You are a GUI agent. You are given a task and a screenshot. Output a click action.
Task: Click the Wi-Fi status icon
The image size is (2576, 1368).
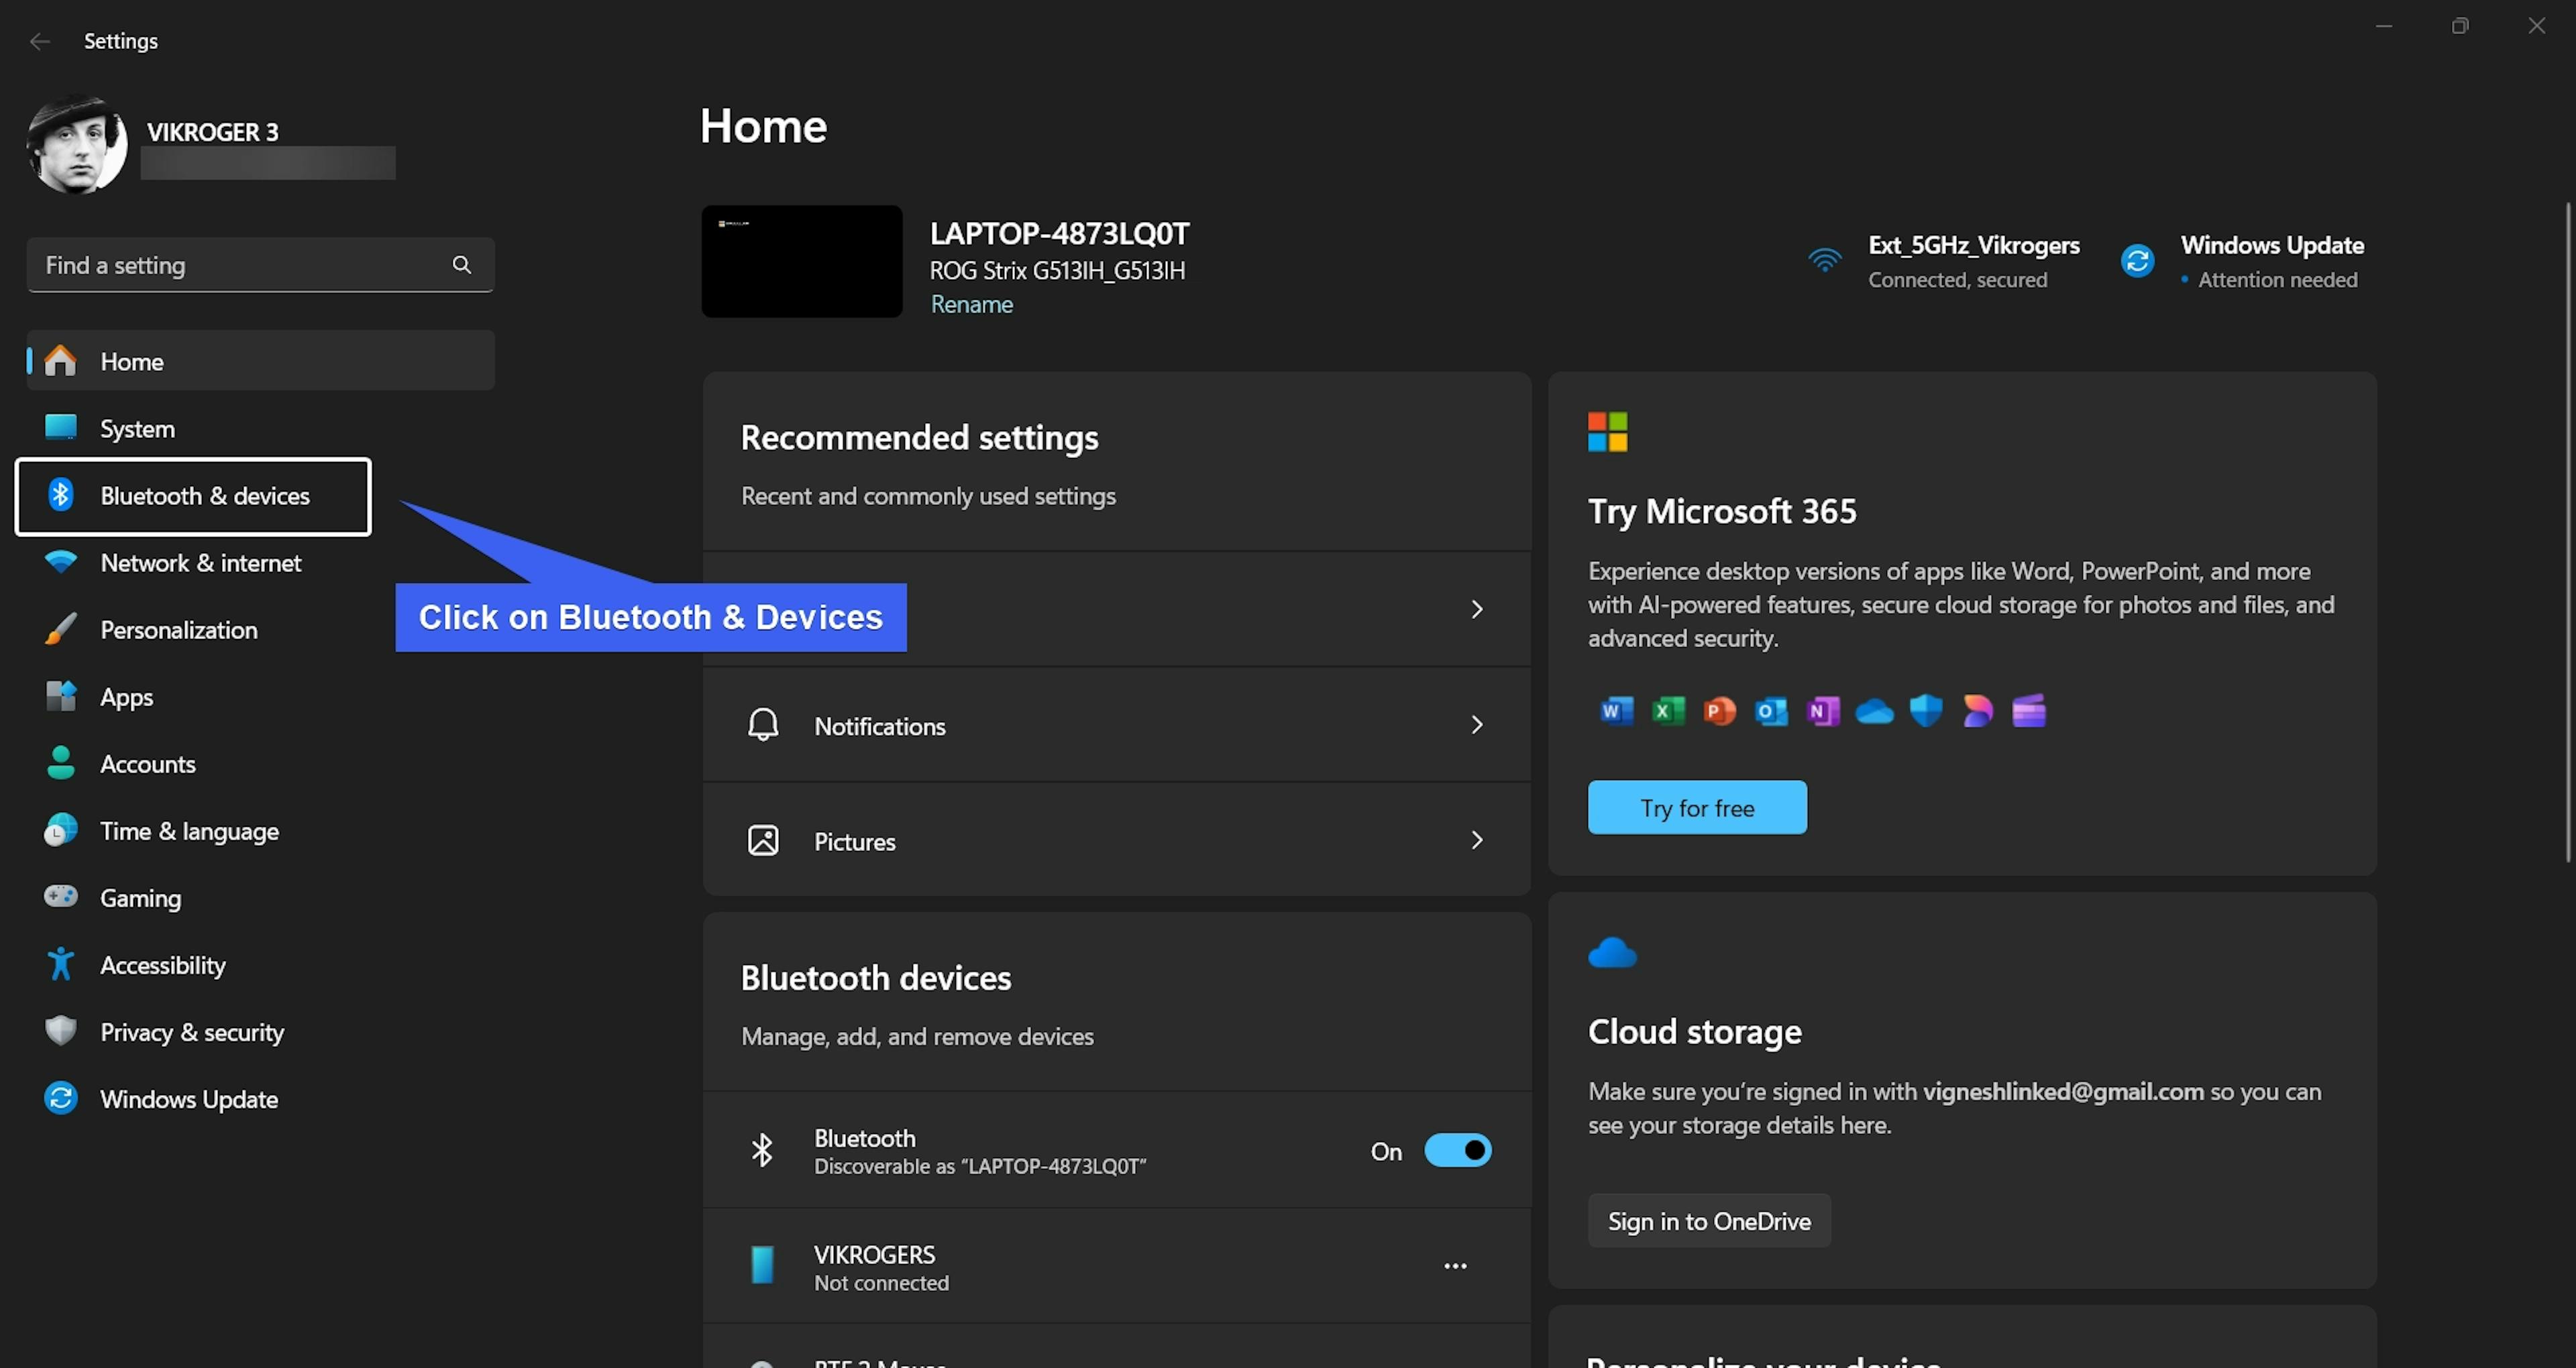1824,261
